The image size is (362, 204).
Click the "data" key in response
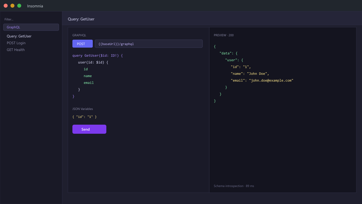(x=225, y=53)
